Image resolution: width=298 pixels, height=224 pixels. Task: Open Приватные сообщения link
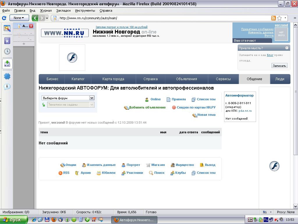tap(257, 29)
